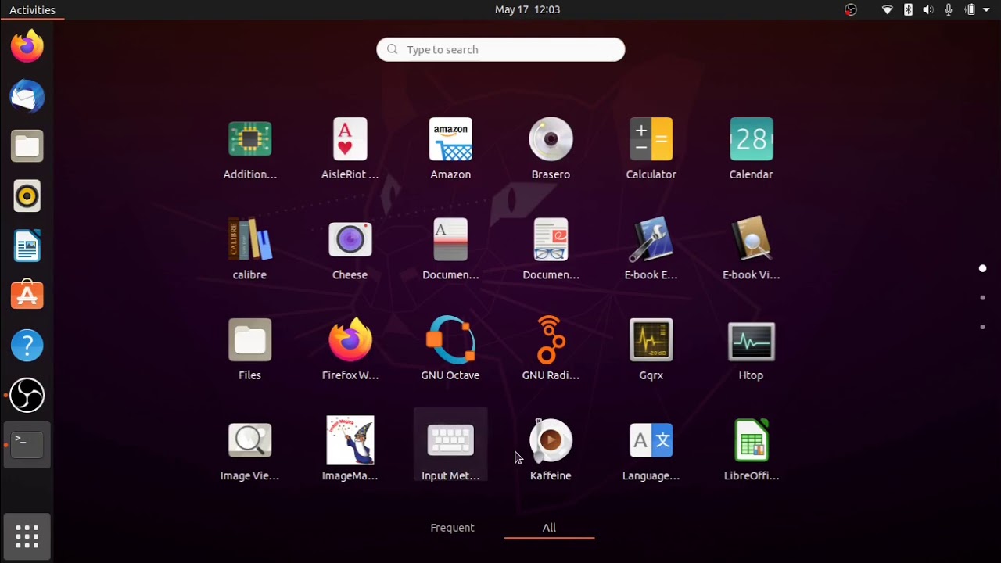
Task: Open the Calendar app
Action: 751,140
